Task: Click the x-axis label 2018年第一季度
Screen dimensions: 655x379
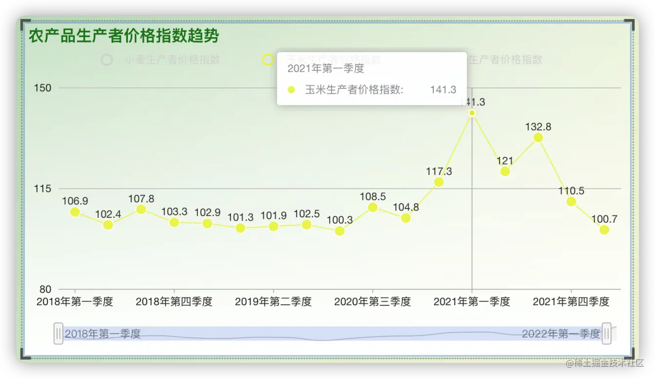Action: coord(75,302)
